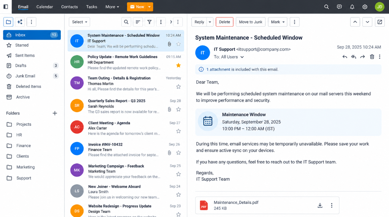
Task: Click the Delete button
Action: 225,22
